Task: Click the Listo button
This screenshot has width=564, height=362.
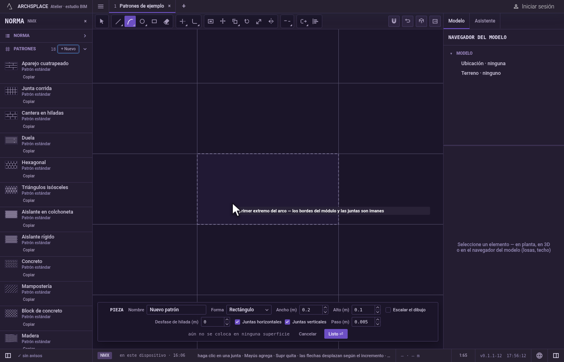Action: [x=336, y=334]
